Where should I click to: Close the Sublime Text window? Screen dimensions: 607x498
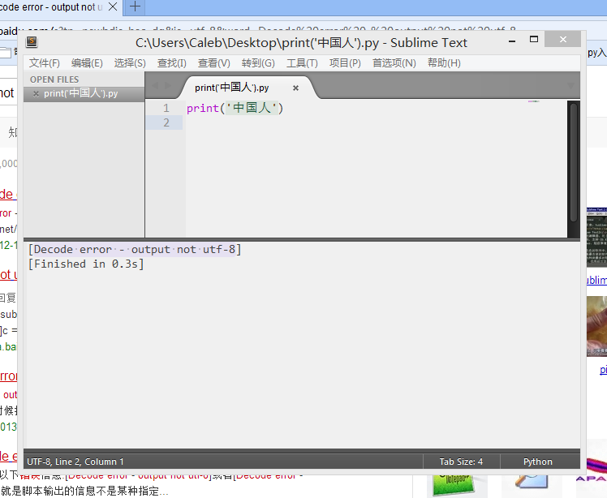click(563, 39)
